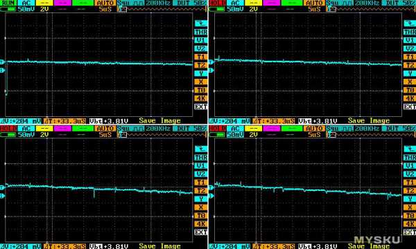
Task: Select THR threshold icon in lower-left scope
Action: (x=201, y=157)
